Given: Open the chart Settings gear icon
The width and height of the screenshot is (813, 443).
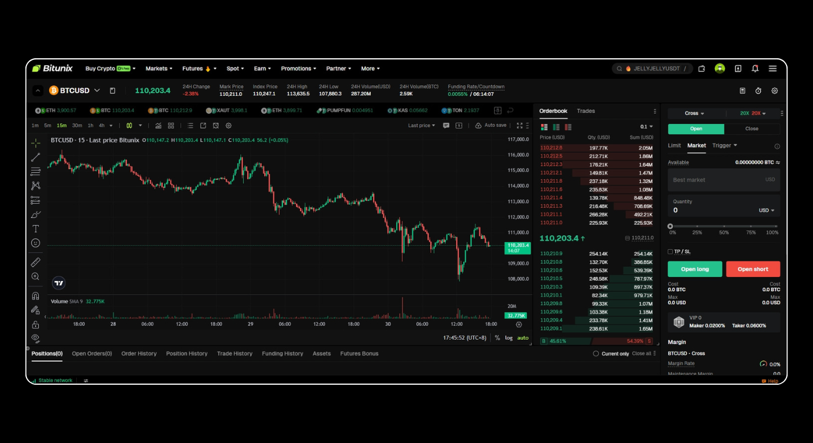Looking at the screenshot, I should (x=228, y=125).
